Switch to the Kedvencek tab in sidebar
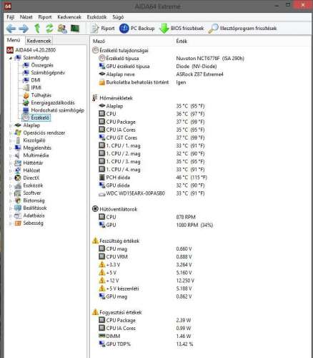The width and height of the screenshot is (313, 358). 39,41
